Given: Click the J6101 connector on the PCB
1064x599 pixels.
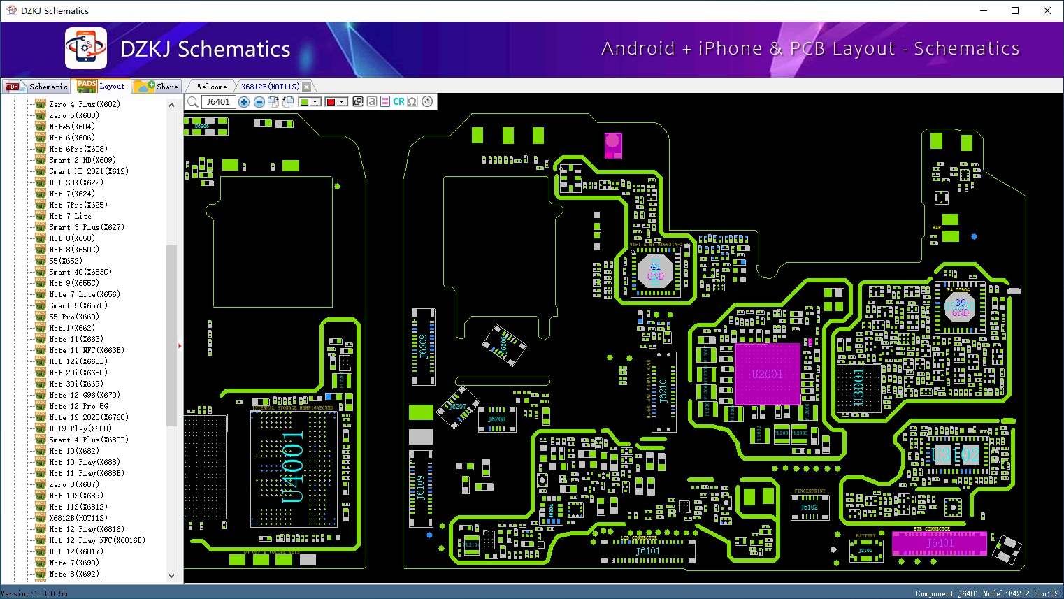Looking at the screenshot, I should coord(648,551).
